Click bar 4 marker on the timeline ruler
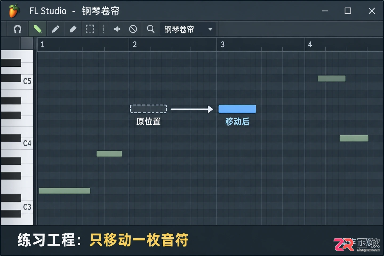Viewport: 384px width, 256px height. pos(310,44)
